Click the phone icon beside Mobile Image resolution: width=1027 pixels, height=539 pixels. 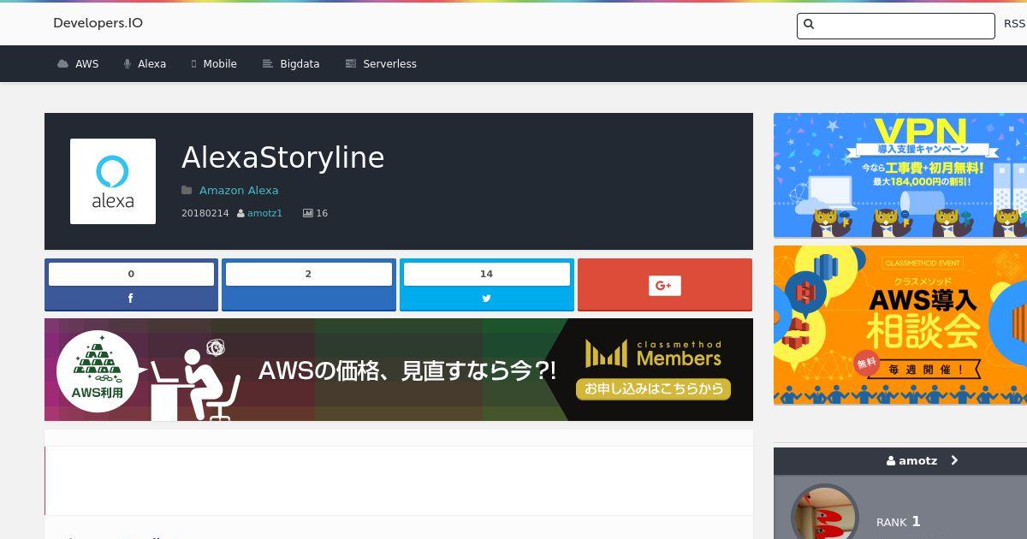point(194,64)
